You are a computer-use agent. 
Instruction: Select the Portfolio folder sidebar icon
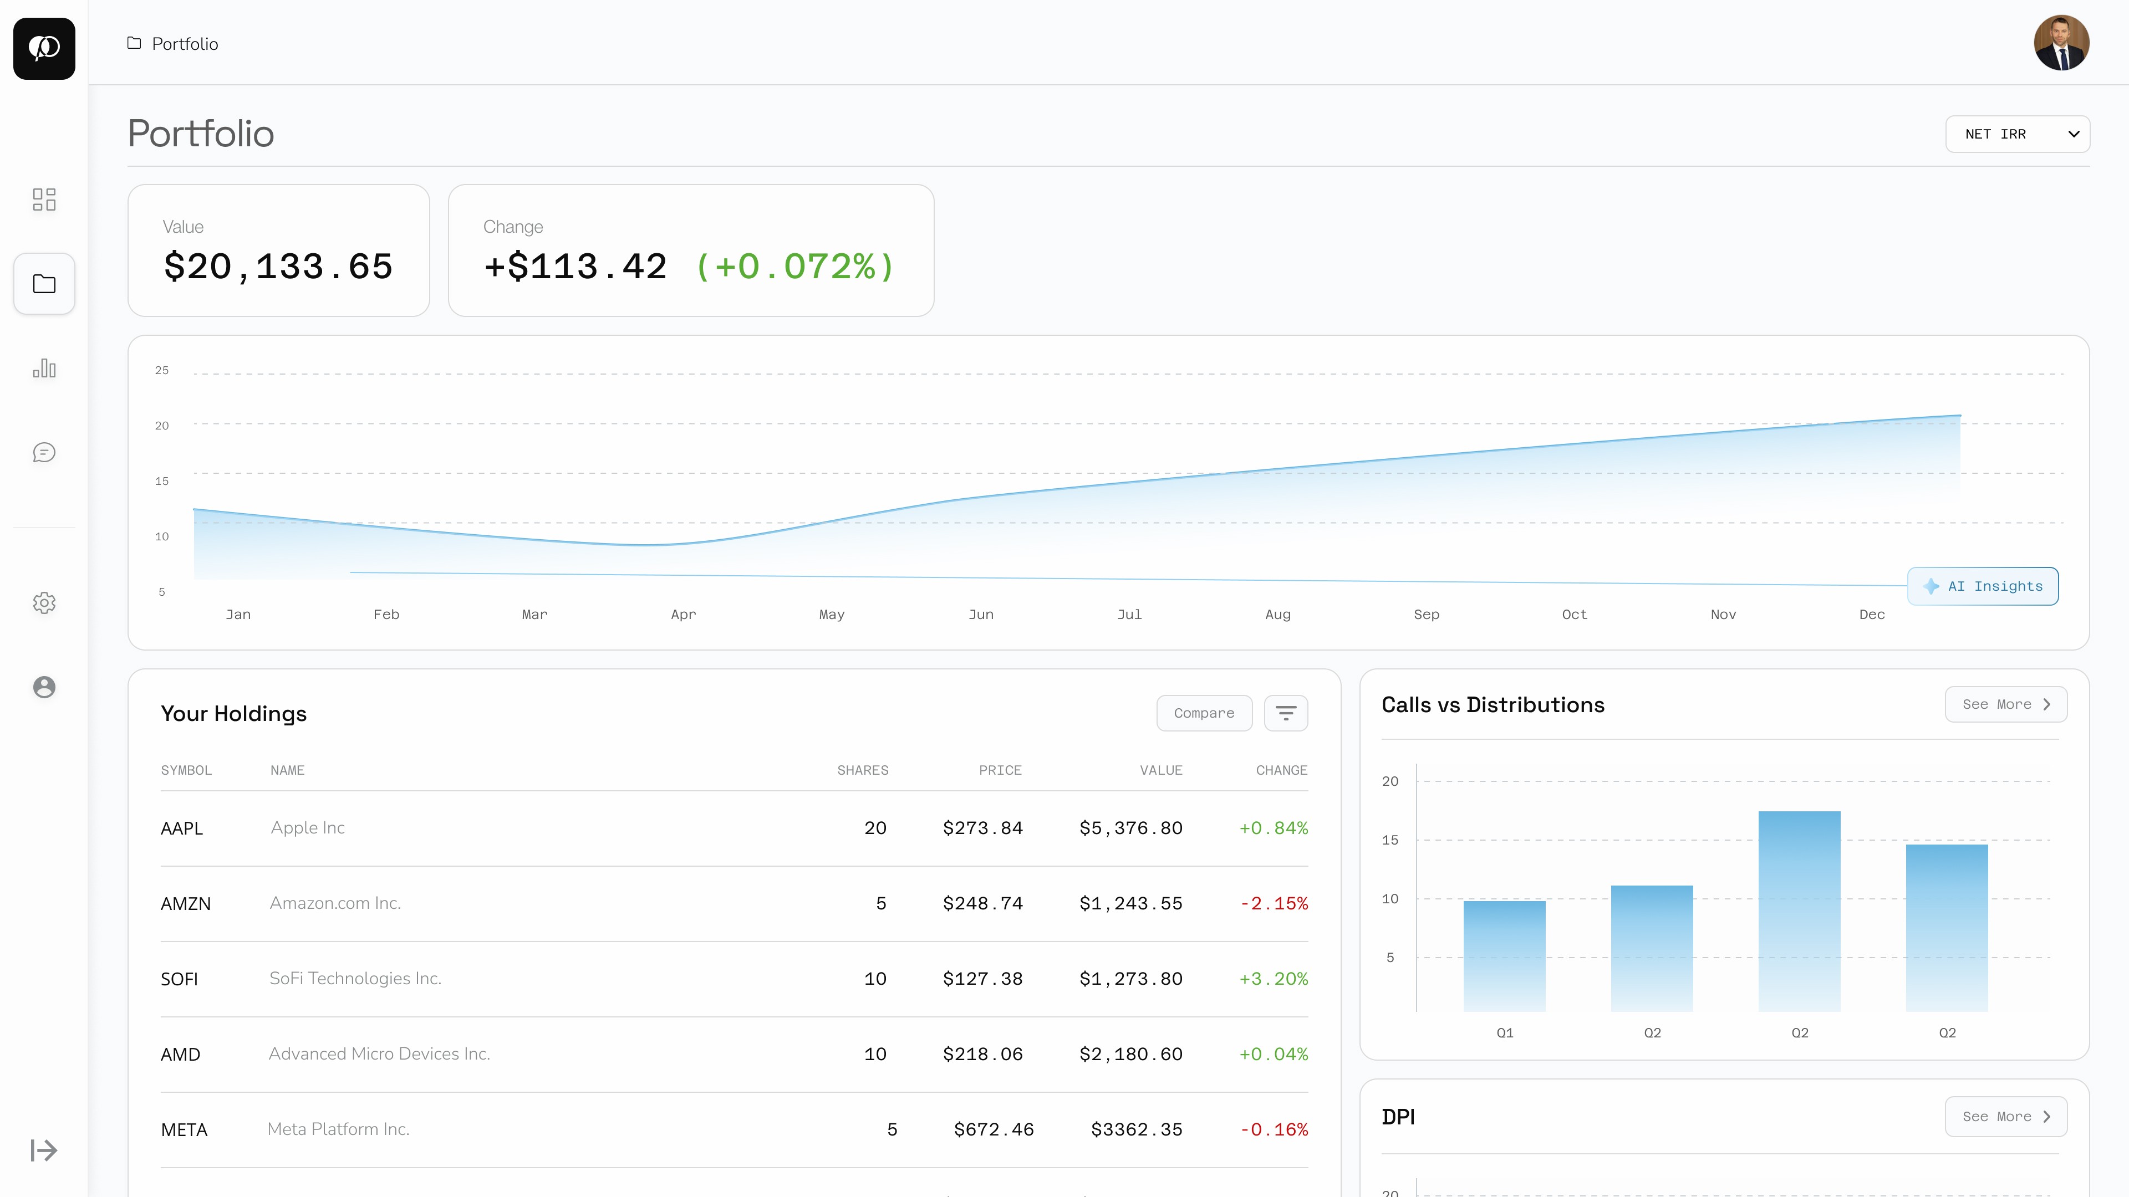44,284
